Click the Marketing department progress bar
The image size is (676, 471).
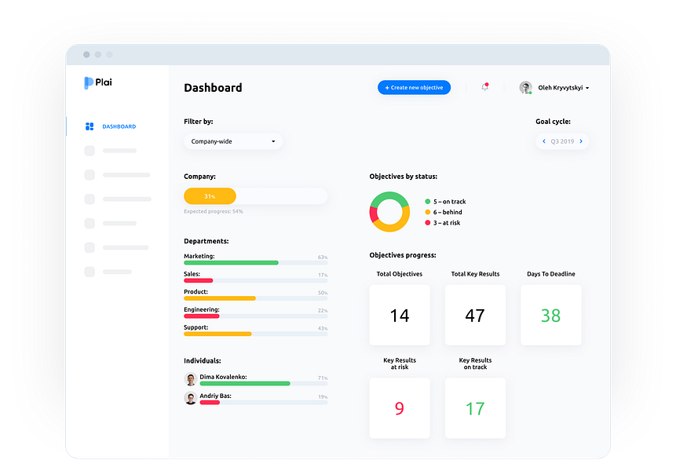[x=256, y=262]
